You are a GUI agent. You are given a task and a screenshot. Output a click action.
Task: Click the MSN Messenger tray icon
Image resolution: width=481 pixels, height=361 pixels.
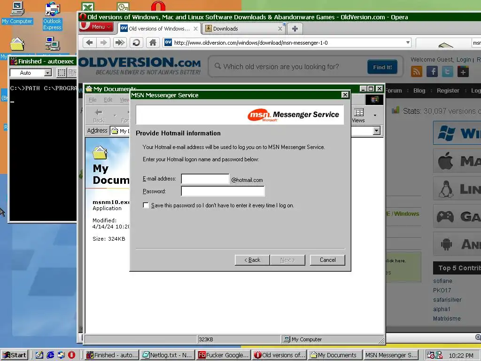439,355
